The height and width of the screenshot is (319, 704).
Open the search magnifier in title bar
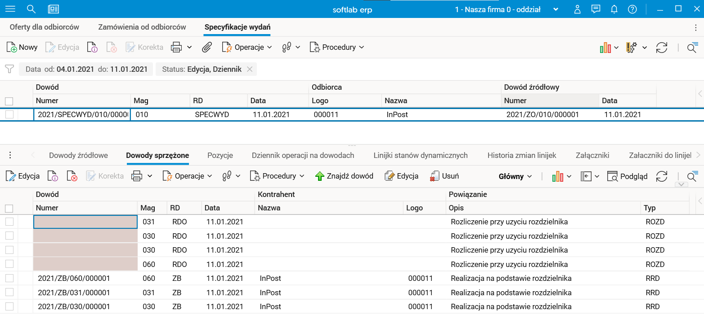pos(31,9)
